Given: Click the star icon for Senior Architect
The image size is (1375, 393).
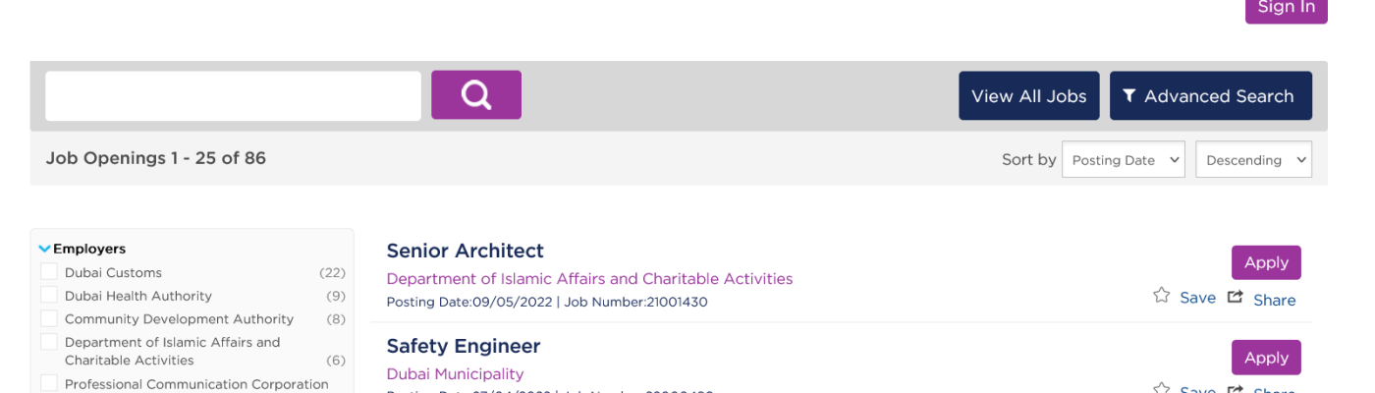Looking at the screenshot, I should [1162, 296].
